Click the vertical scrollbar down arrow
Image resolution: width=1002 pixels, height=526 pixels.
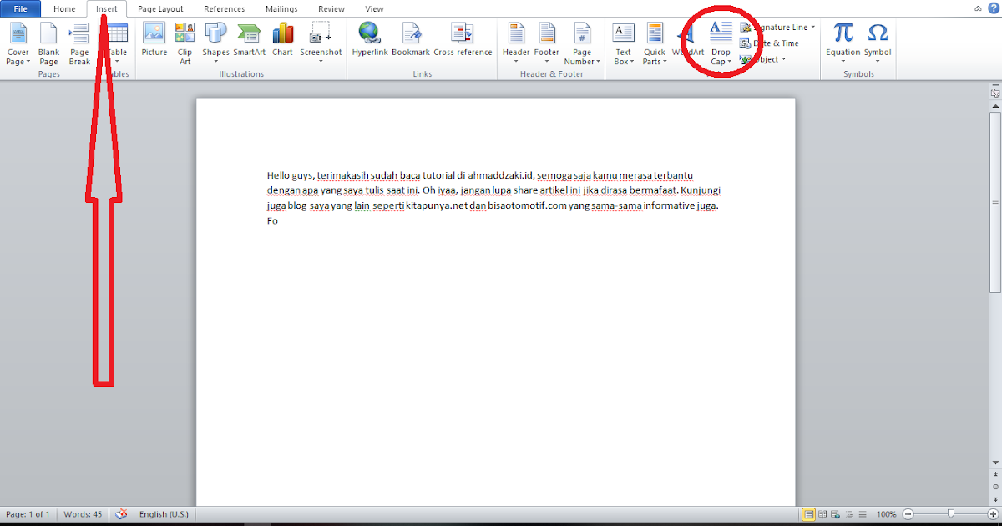(x=994, y=462)
